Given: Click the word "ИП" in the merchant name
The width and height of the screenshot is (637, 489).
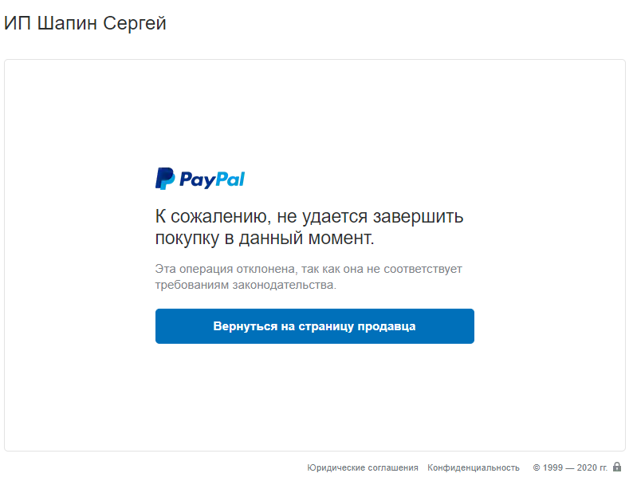Looking at the screenshot, I should [14, 23].
